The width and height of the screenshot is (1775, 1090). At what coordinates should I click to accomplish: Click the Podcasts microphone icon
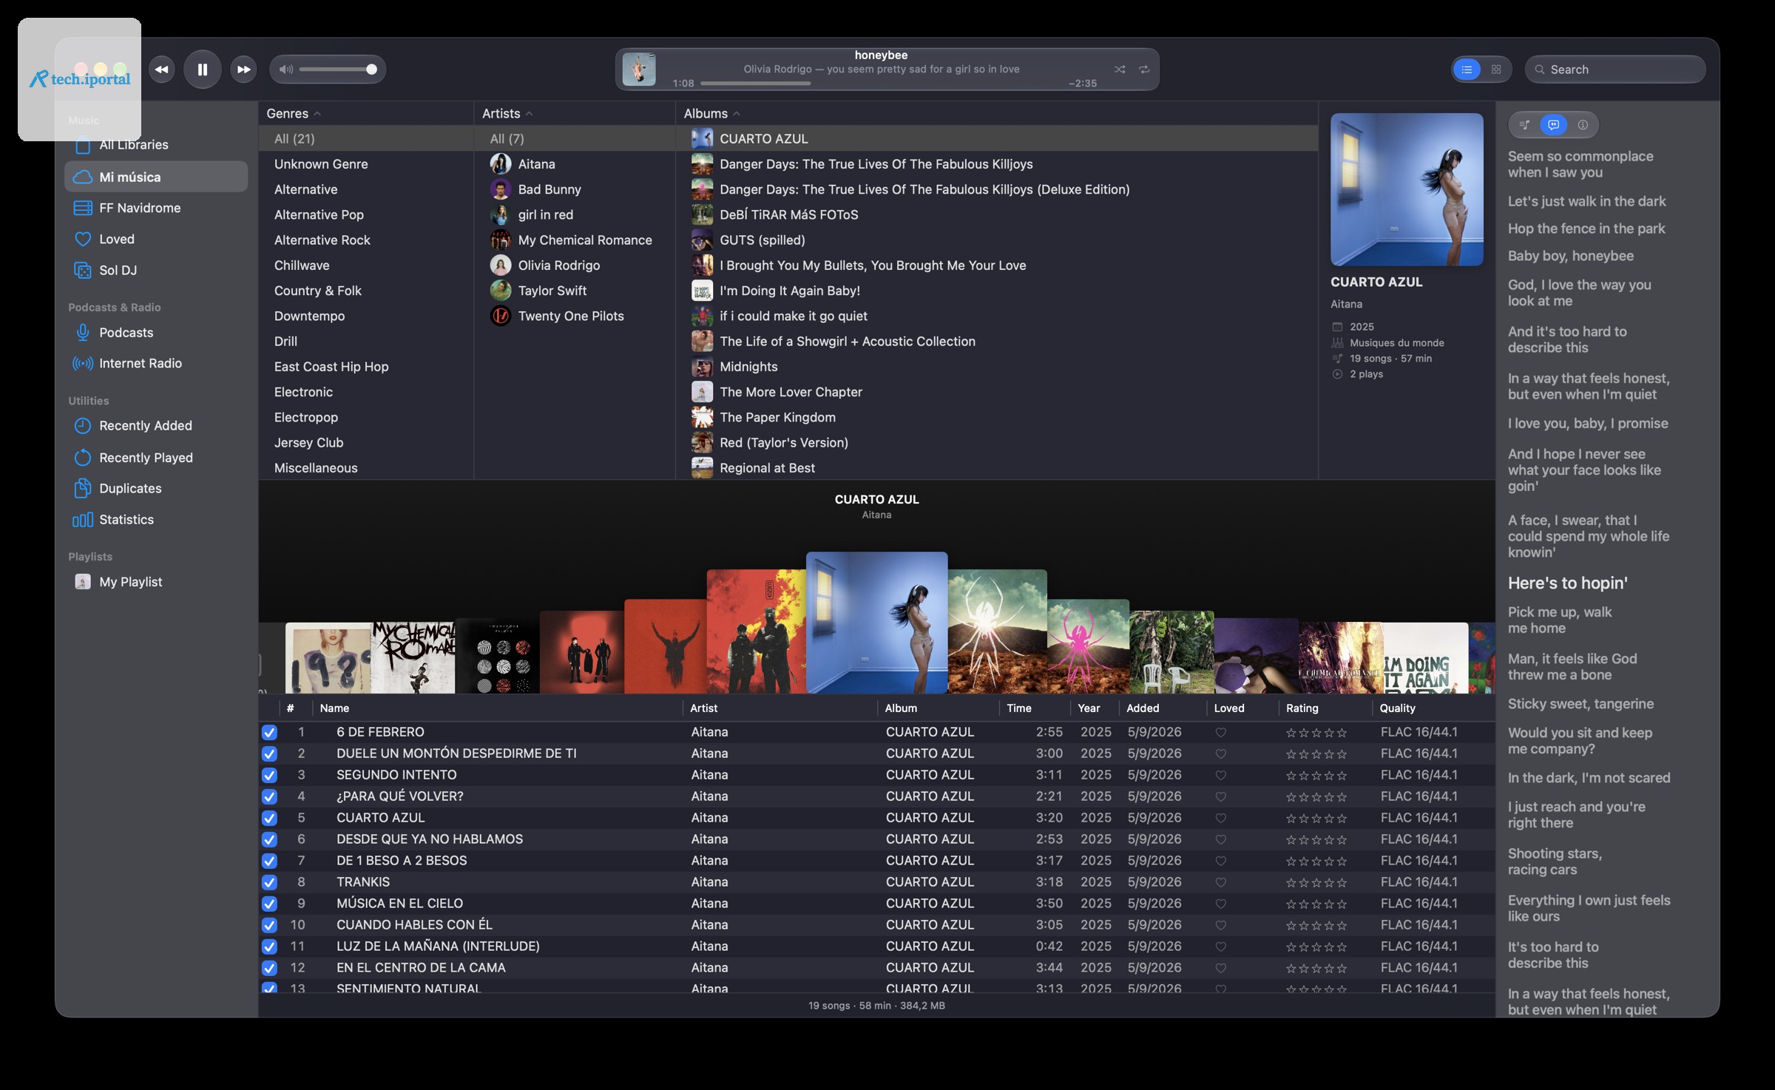(x=83, y=333)
